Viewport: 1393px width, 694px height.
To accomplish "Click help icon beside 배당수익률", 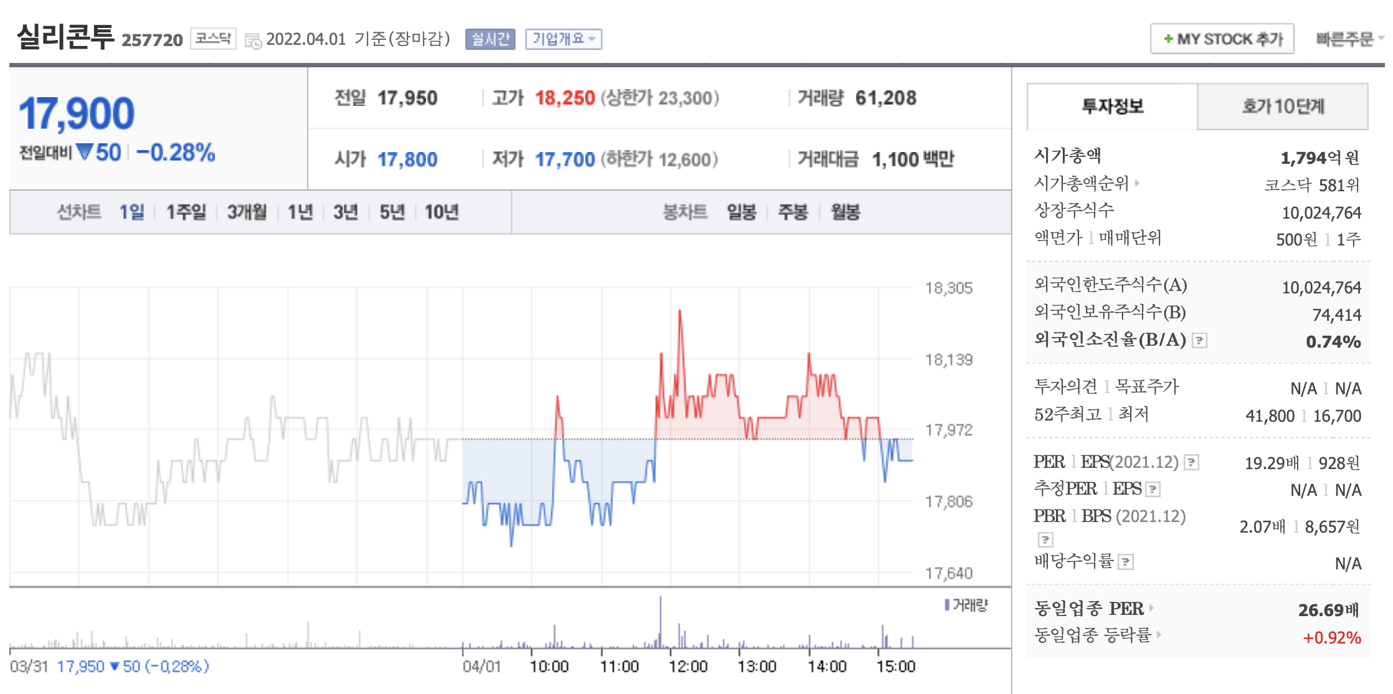I will (x=1125, y=562).
